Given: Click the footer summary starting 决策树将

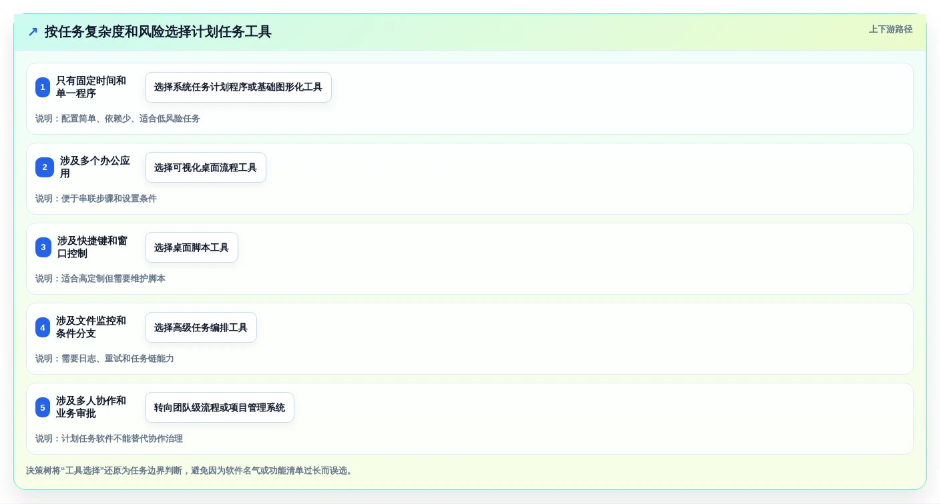Looking at the screenshot, I should tap(190, 471).
